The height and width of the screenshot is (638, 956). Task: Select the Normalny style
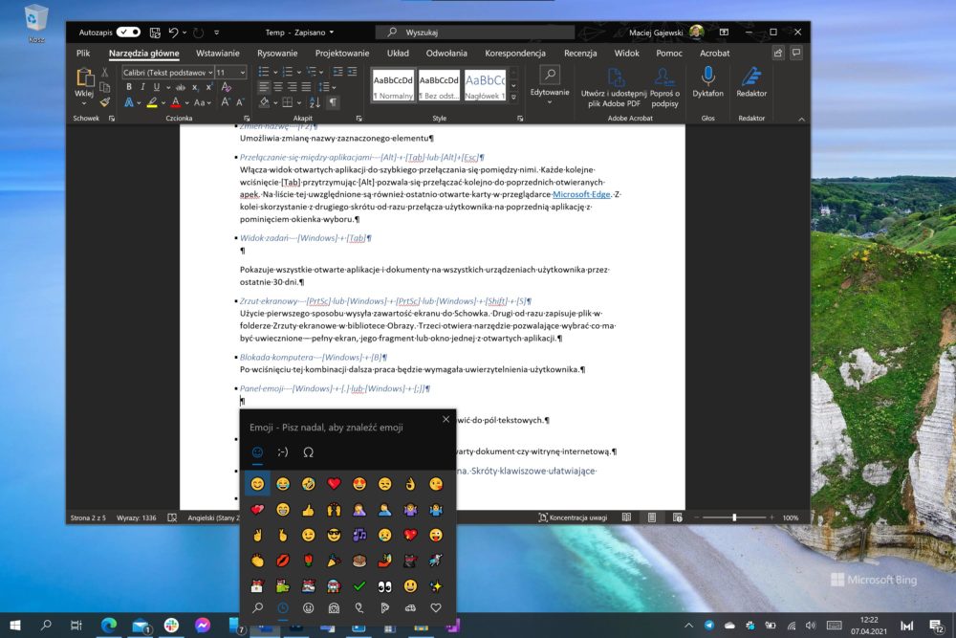click(x=393, y=85)
